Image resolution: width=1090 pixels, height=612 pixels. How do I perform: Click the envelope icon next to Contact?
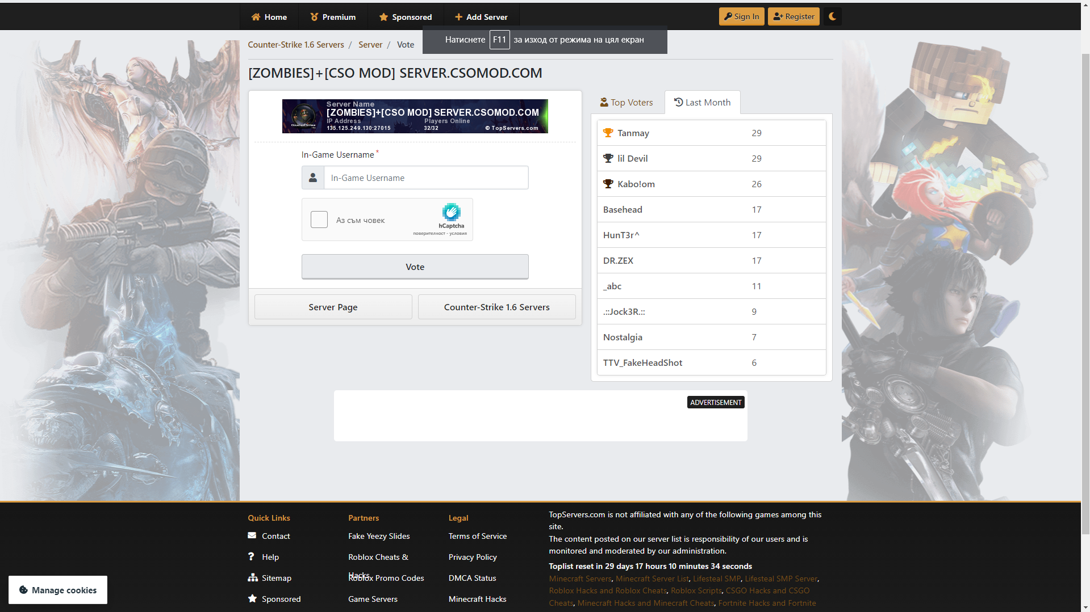[252, 535]
